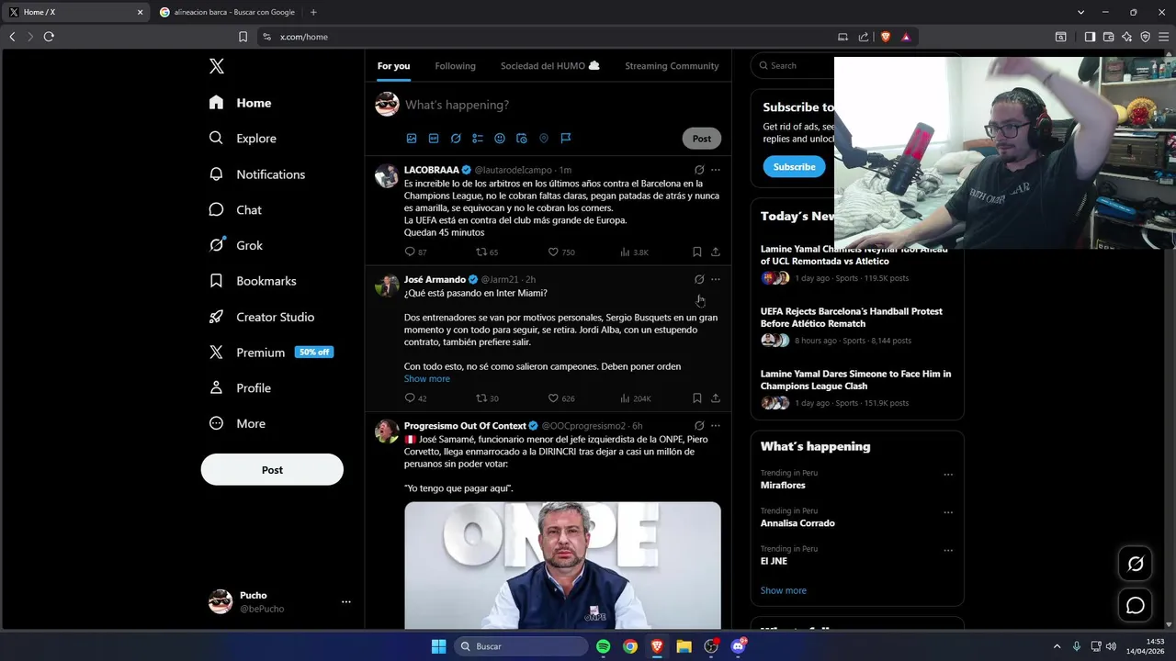Click the X logo in the sidebar
The height and width of the screenshot is (661, 1176).
[x=217, y=66]
